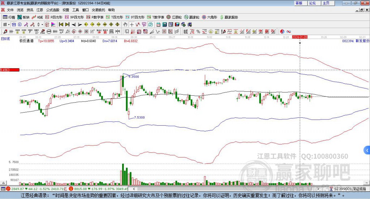Launch the 江恩轮 Gann wheel
This screenshot has height=199, width=370.
click(174, 17)
